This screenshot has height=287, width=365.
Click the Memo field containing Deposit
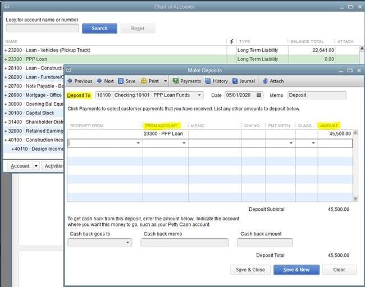tap(317, 95)
